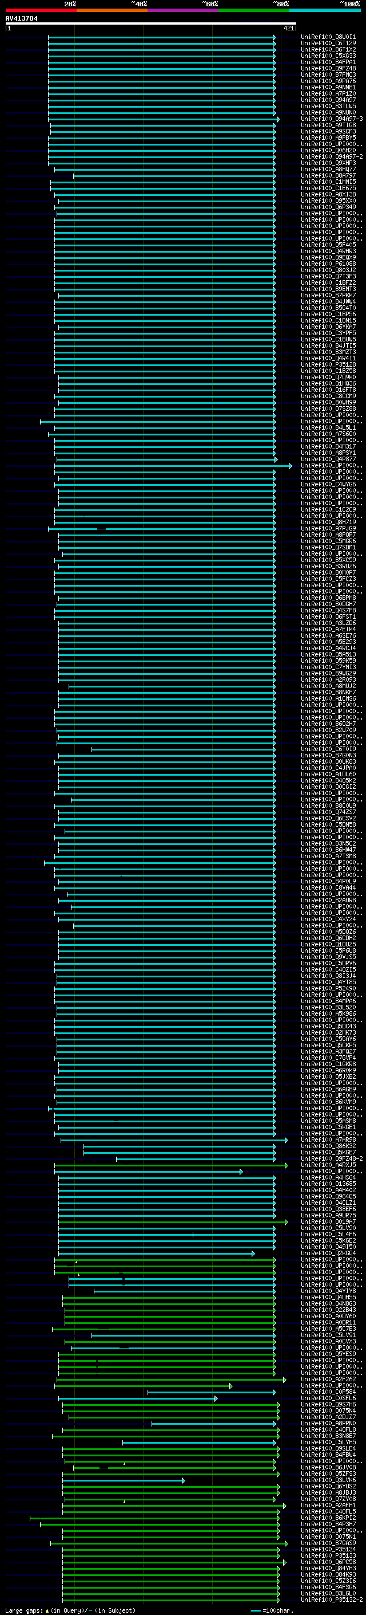Select hit label UniRef100_C0SFL6
The image size is (366, 1615).
pyautogui.click(x=328, y=1398)
